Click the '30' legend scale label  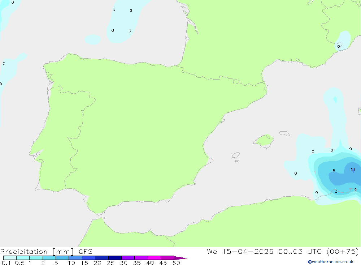pos(123,263)
